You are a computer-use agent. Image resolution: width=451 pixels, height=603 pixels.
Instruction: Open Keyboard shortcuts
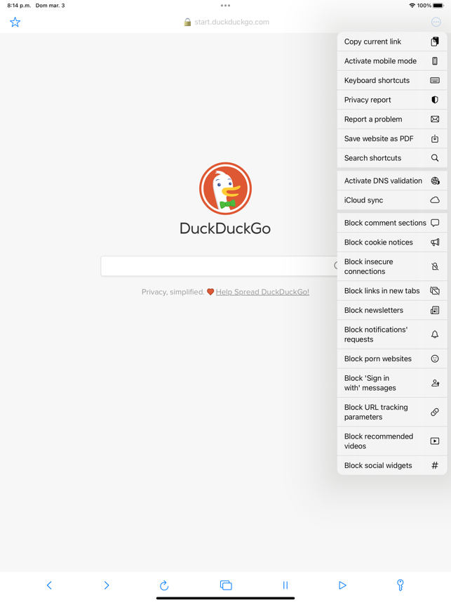pos(392,80)
